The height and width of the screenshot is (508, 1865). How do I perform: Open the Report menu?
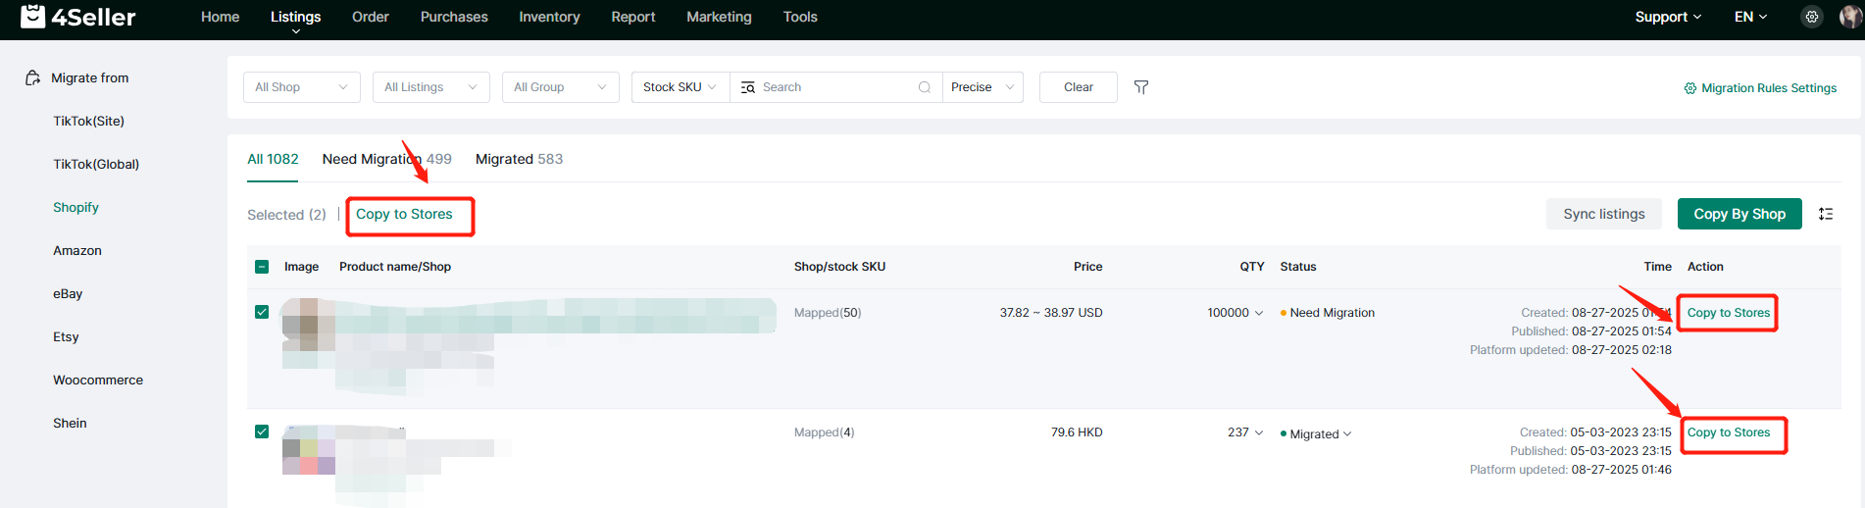coord(633,17)
